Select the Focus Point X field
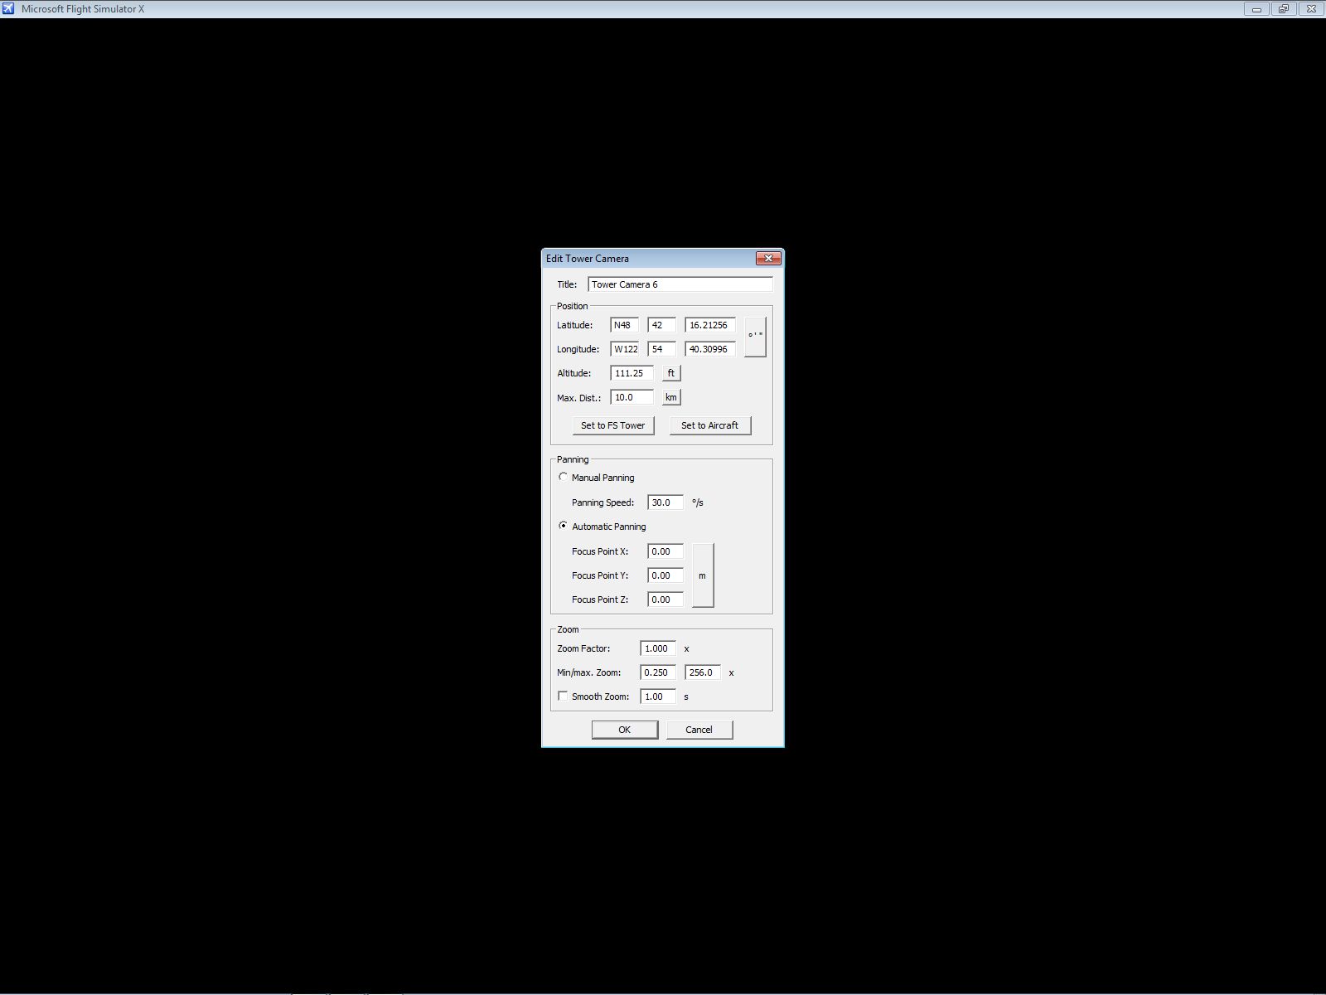 click(665, 551)
